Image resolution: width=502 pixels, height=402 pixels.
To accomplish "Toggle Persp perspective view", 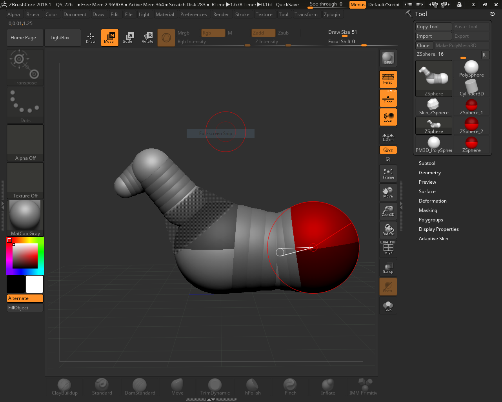I will (387, 79).
